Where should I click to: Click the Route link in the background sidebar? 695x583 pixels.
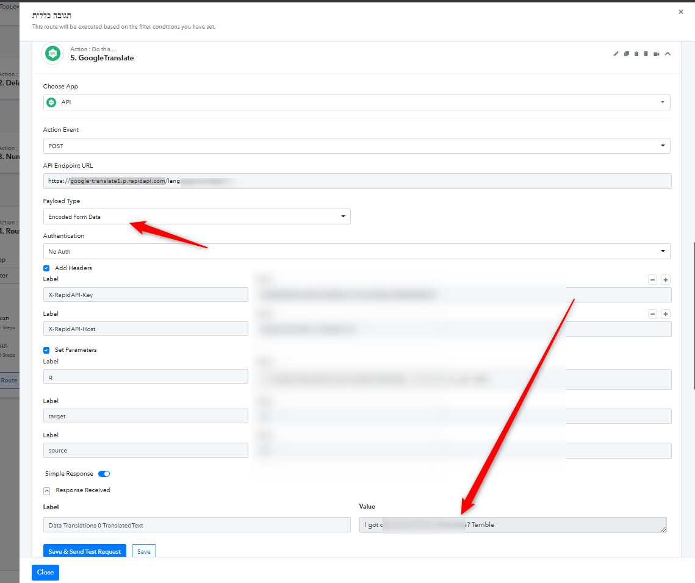coord(9,380)
